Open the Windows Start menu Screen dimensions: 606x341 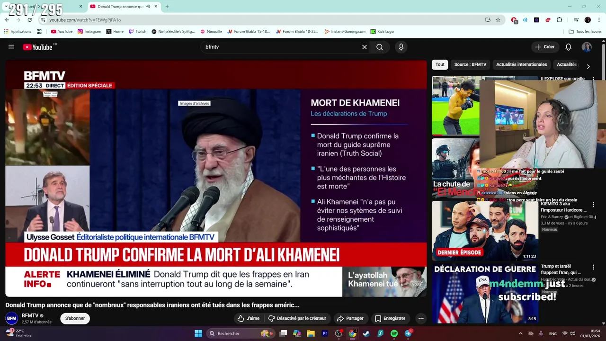pos(198,333)
